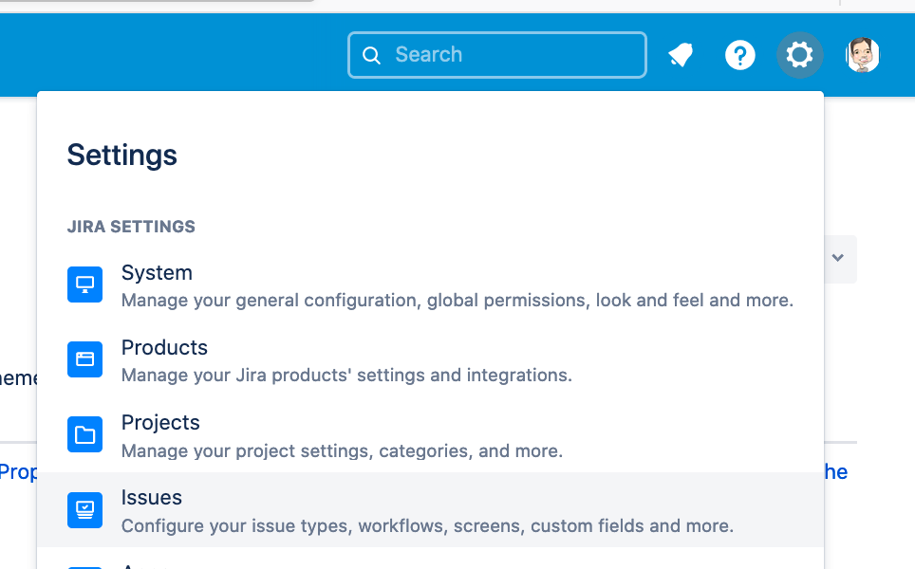Image resolution: width=915 pixels, height=569 pixels.
Task: Click the settings gear icon
Action: click(799, 55)
